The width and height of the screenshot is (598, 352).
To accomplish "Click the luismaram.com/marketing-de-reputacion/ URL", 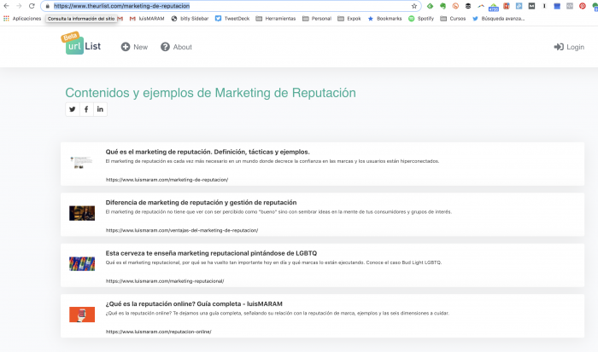I will pos(167,180).
